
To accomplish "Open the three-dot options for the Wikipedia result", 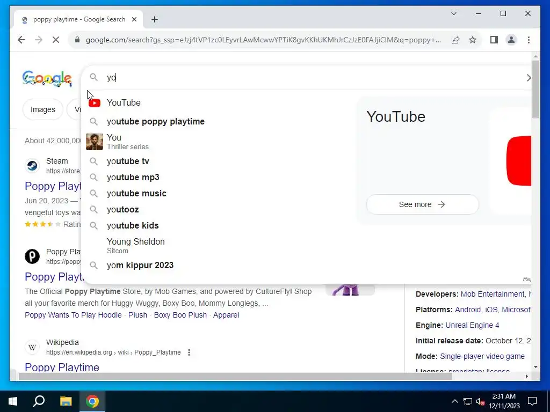I will (x=189, y=352).
